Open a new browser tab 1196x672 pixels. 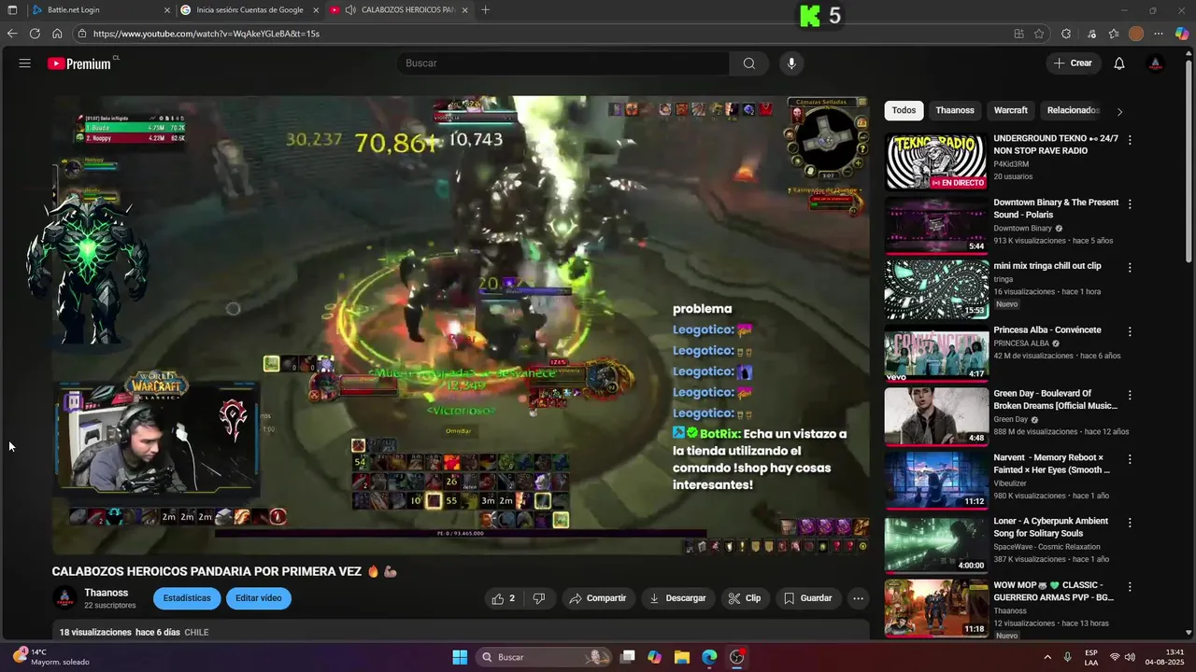[x=485, y=10]
